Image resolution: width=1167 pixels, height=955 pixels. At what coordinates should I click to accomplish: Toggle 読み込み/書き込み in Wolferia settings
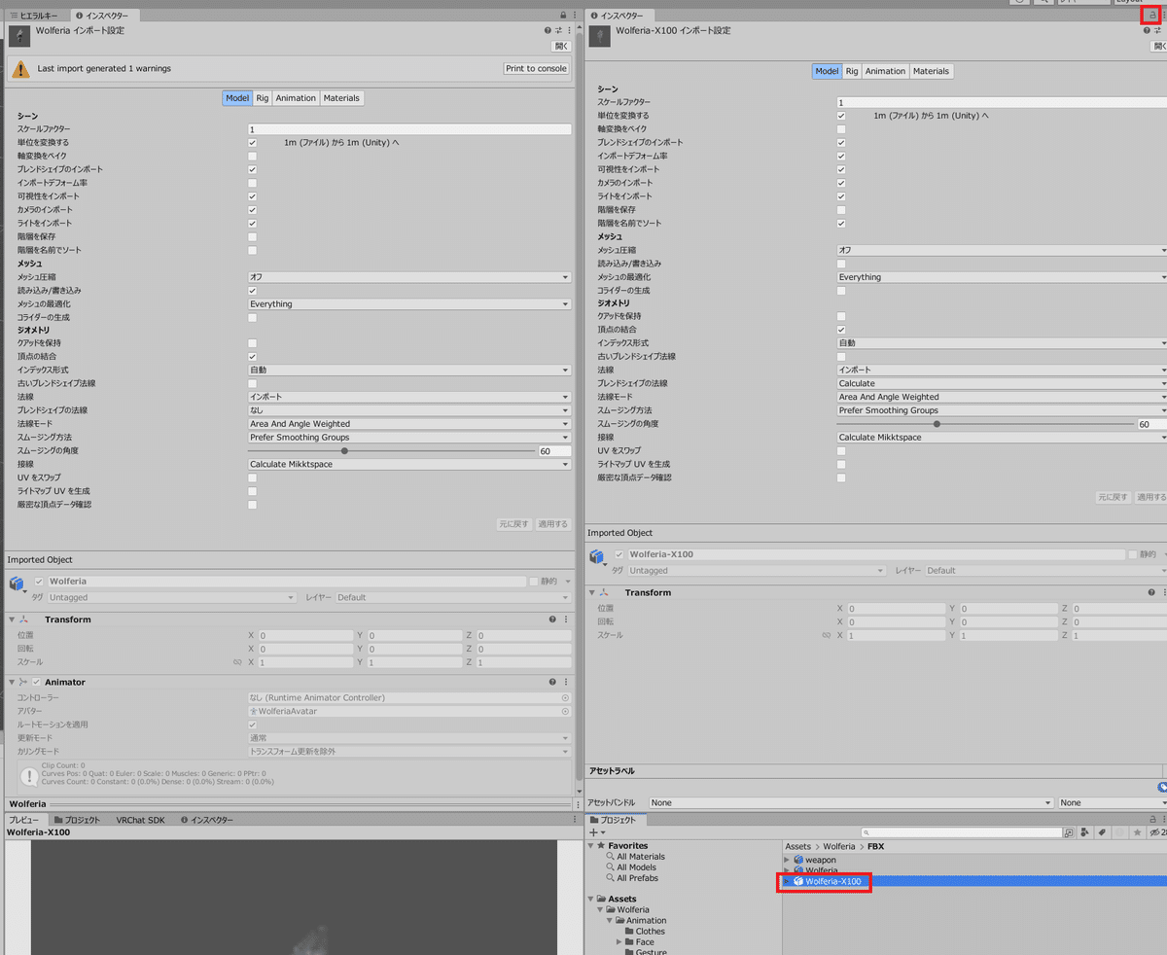(x=252, y=291)
